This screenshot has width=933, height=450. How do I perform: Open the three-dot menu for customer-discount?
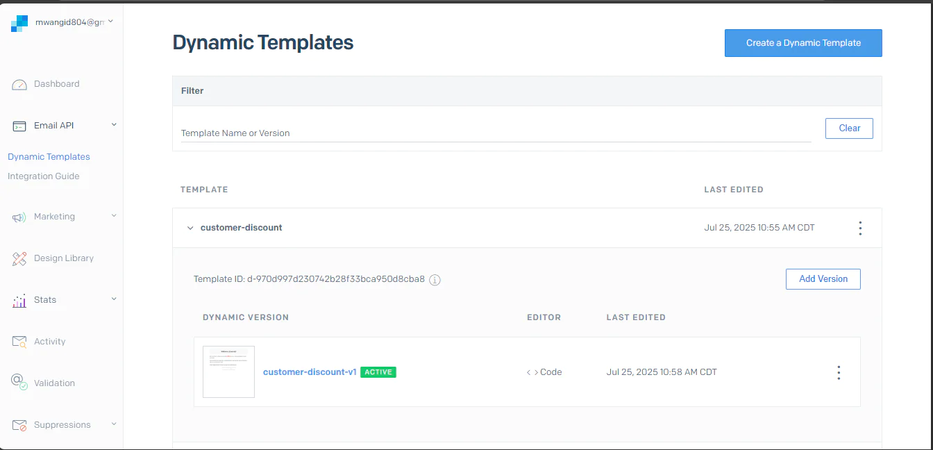[860, 227]
